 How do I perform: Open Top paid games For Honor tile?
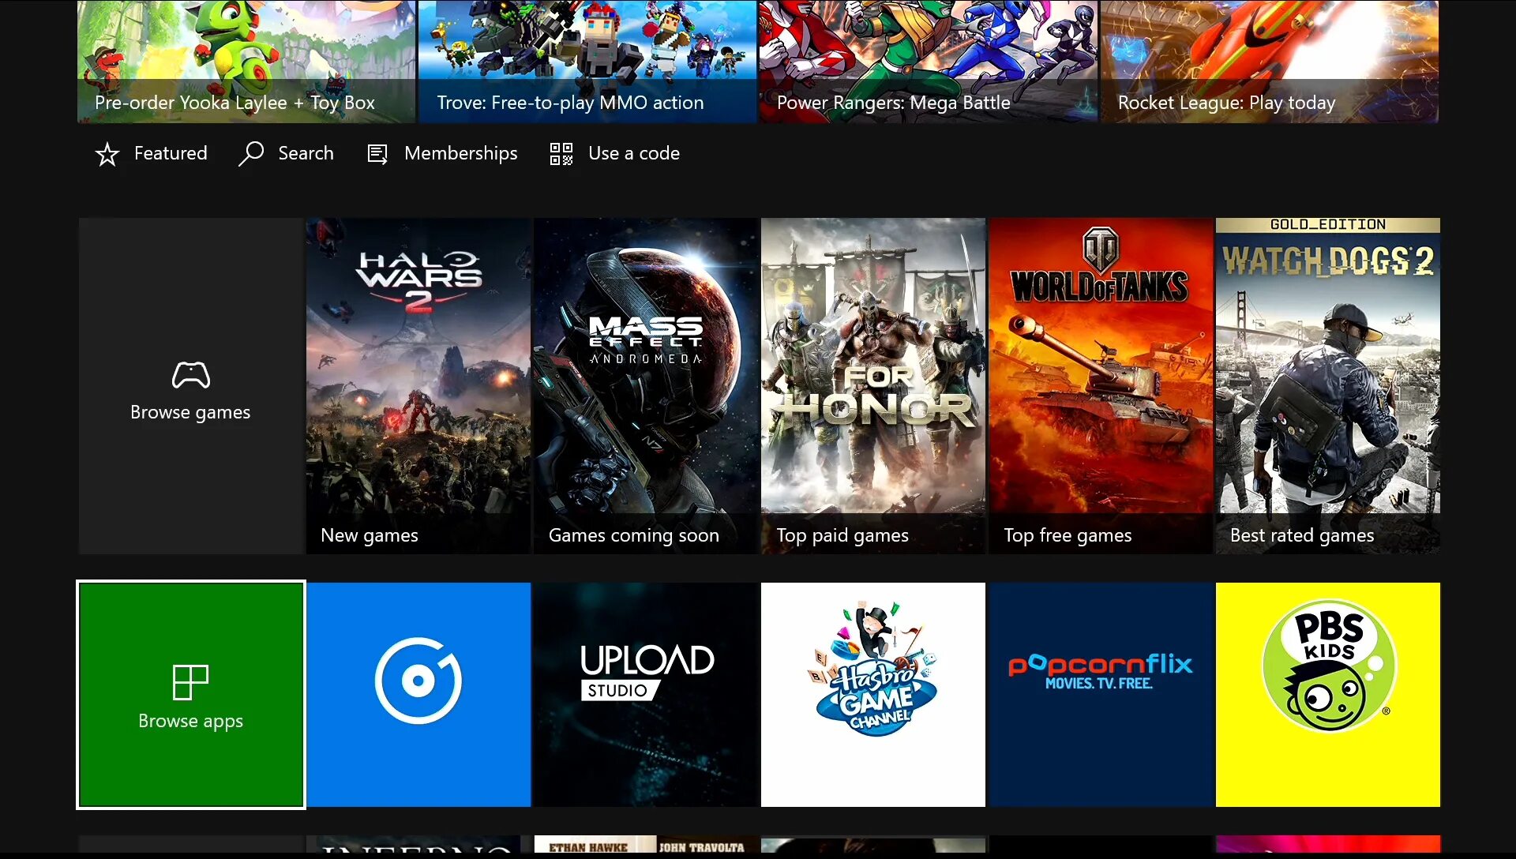pyautogui.click(x=872, y=385)
